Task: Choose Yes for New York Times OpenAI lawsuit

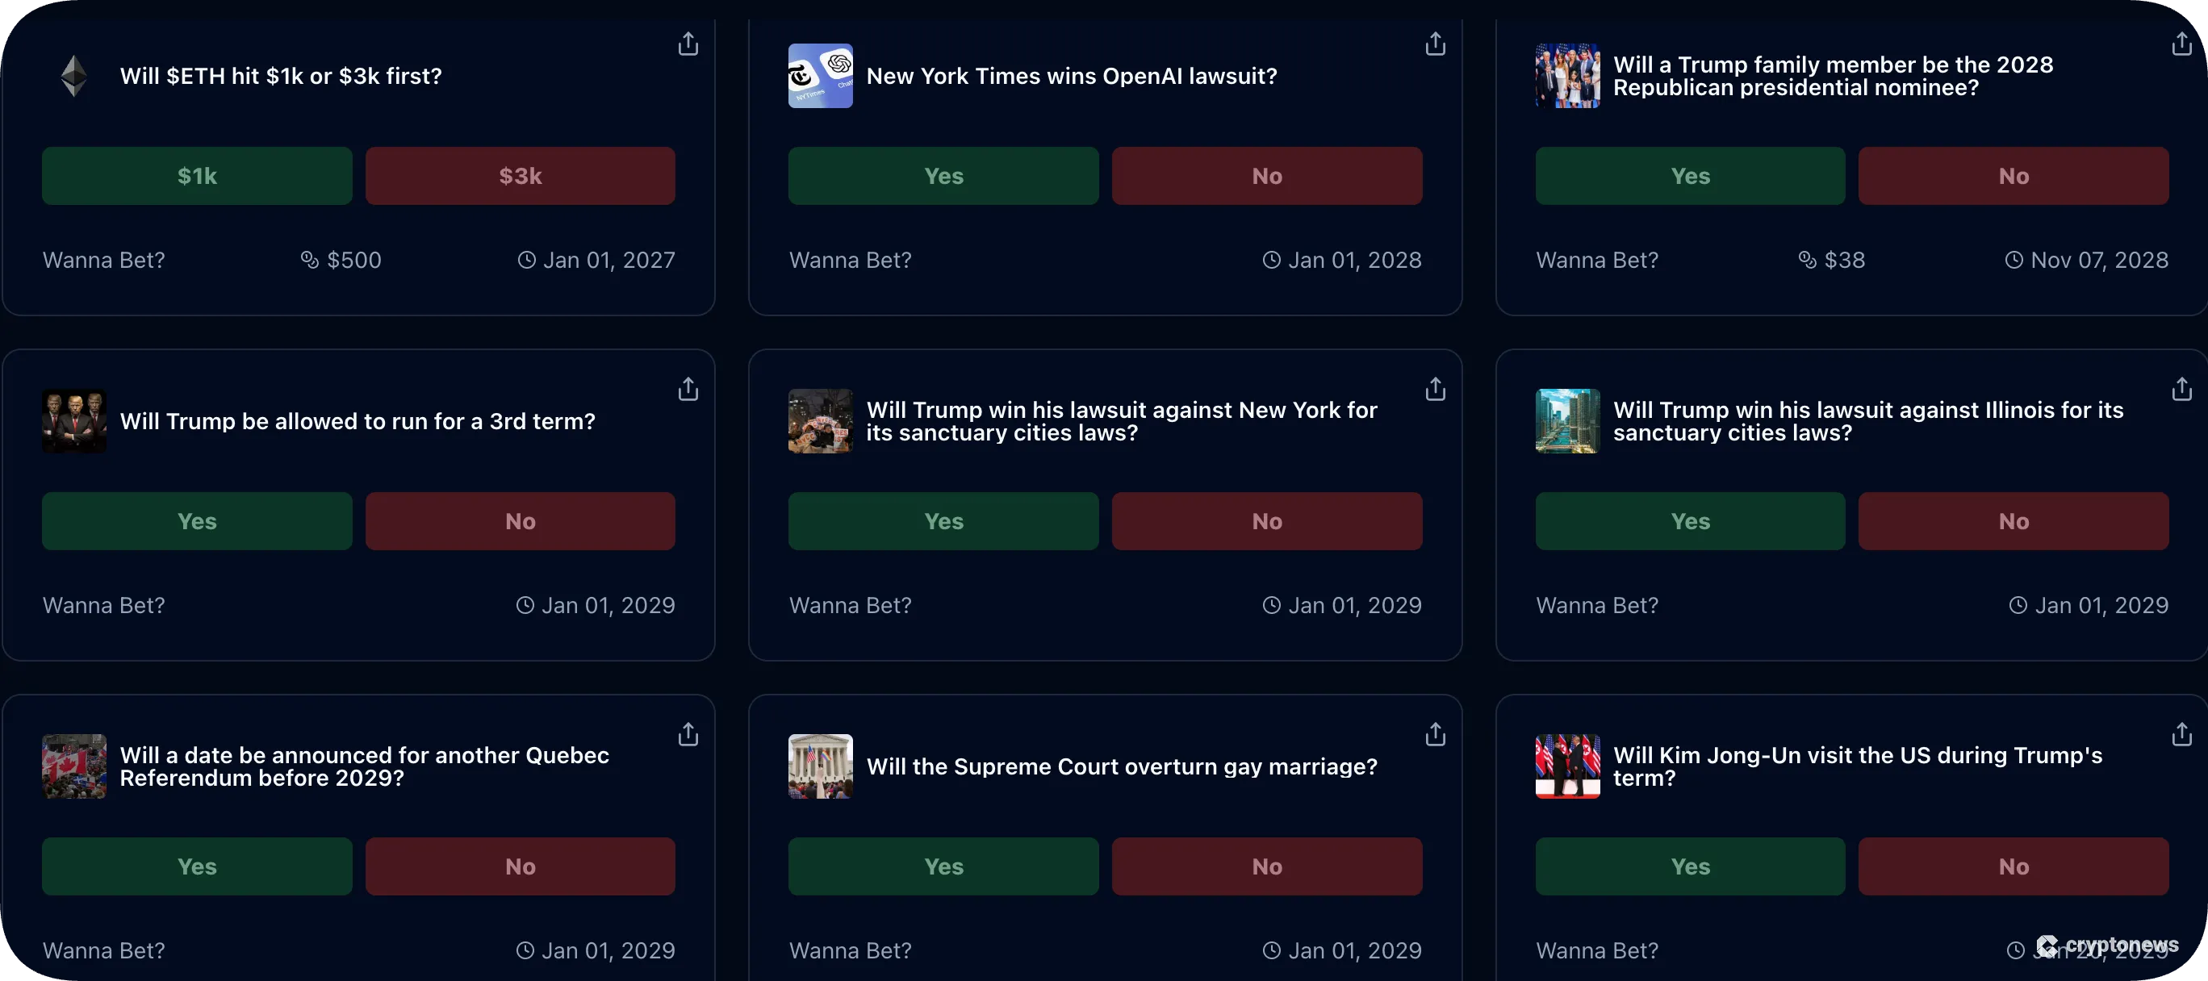Action: tap(943, 176)
